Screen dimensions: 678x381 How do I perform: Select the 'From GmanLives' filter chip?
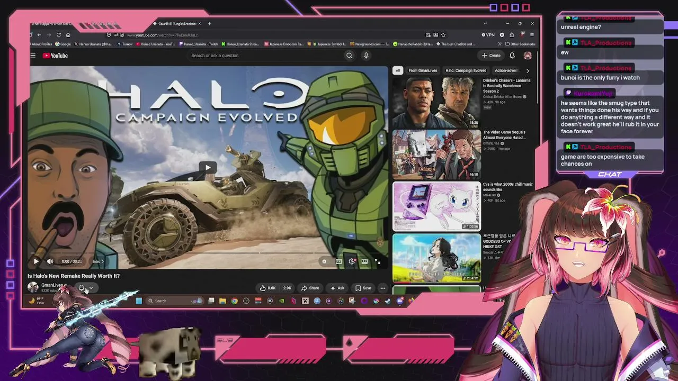tap(423, 70)
